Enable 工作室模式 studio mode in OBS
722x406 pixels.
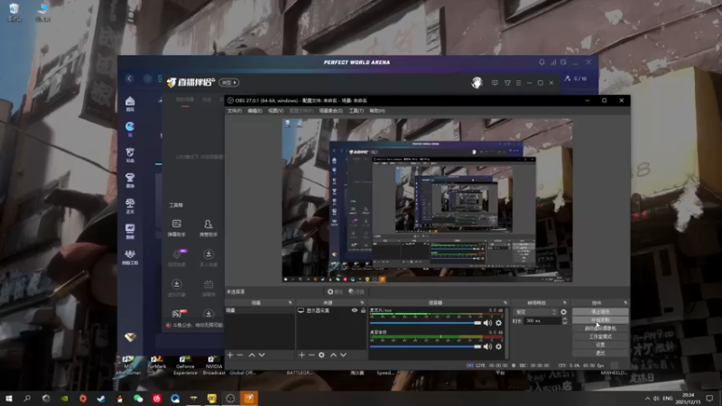tap(600, 337)
